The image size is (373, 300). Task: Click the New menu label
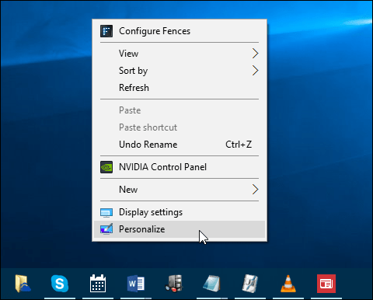[128, 190]
